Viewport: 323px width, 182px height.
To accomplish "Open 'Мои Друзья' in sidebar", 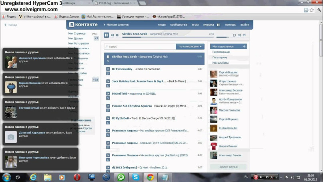I will tap(75, 38).
